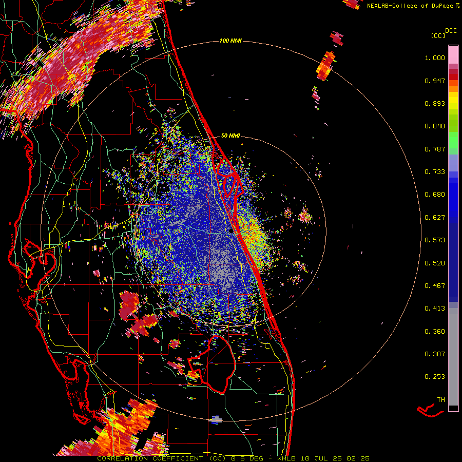Click the 0.840 color scale value
462x462 pixels.
(435, 126)
